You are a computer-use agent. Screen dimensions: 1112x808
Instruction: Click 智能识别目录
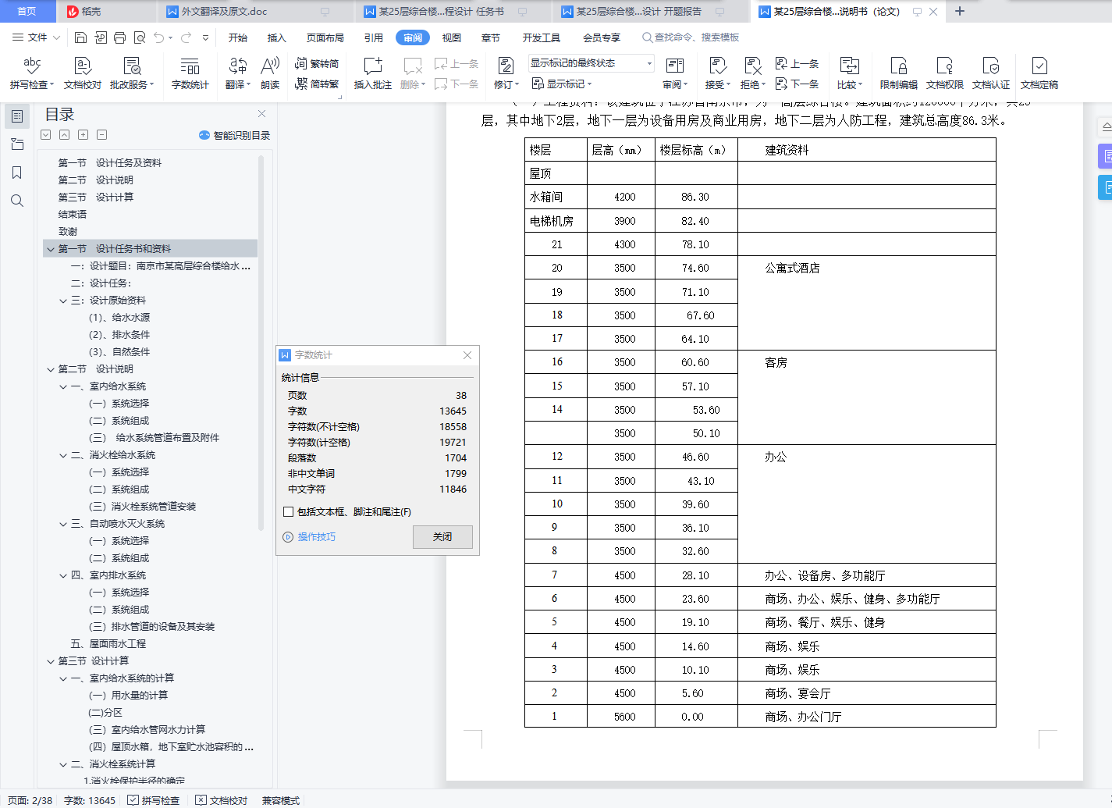235,135
